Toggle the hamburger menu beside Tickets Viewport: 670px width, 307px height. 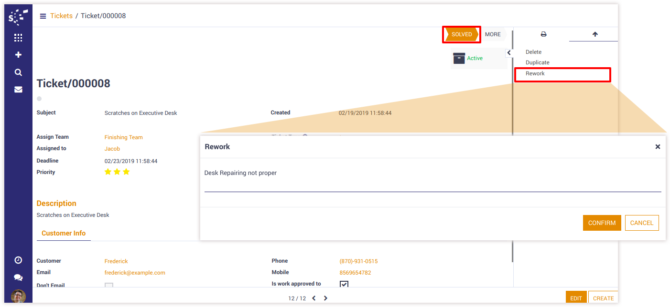click(43, 16)
